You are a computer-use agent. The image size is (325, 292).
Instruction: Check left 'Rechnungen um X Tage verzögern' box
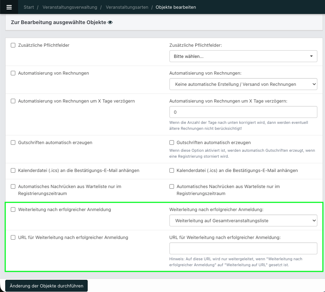coord(13,101)
